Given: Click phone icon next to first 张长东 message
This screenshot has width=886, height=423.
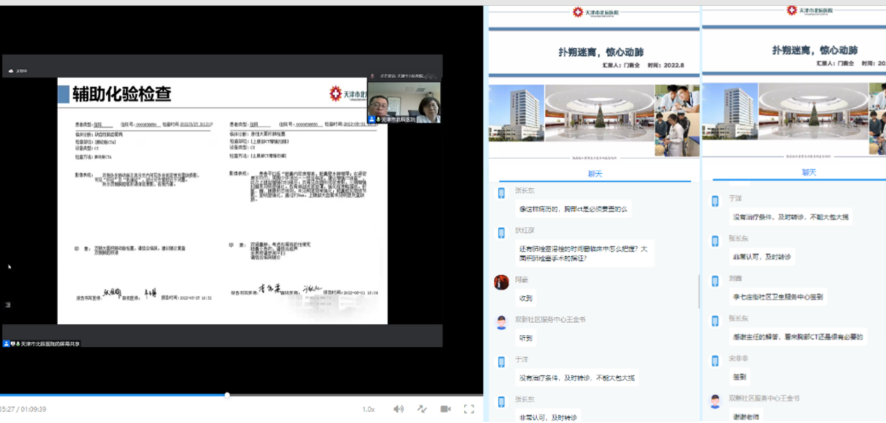Looking at the screenshot, I should (501, 193).
